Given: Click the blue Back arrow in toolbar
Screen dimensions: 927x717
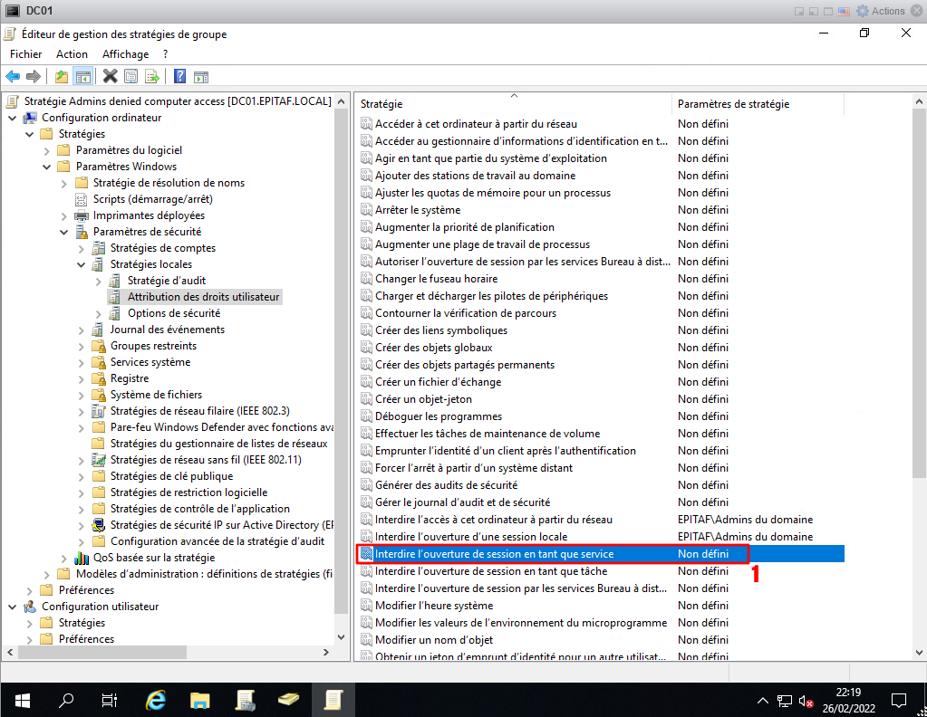Looking at the screenshot, I should (x=13, y=77).
